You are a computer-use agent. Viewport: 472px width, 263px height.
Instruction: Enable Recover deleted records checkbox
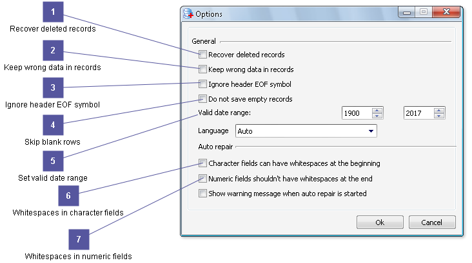[202, 55]
